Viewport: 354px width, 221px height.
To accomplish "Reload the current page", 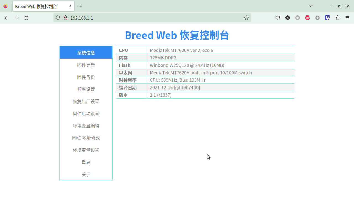I will 27,18.
